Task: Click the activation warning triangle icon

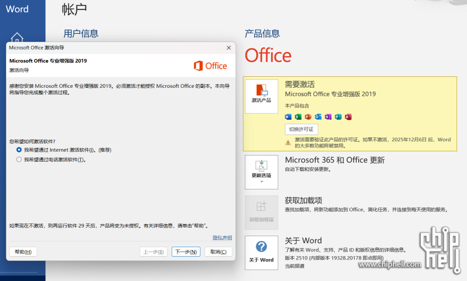Action: click(288, 143)
